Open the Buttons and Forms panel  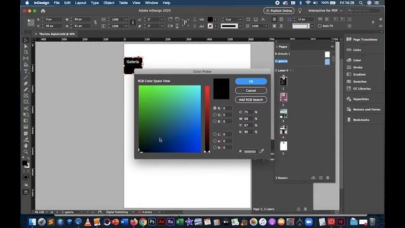pos(364,110)
